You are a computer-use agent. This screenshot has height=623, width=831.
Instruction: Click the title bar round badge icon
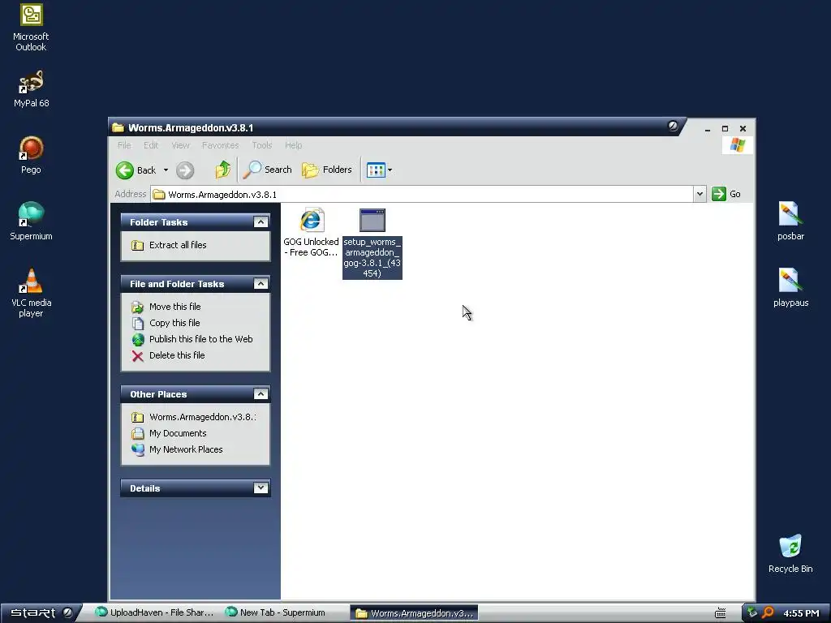pyautogui.click(x=673, y=126)
